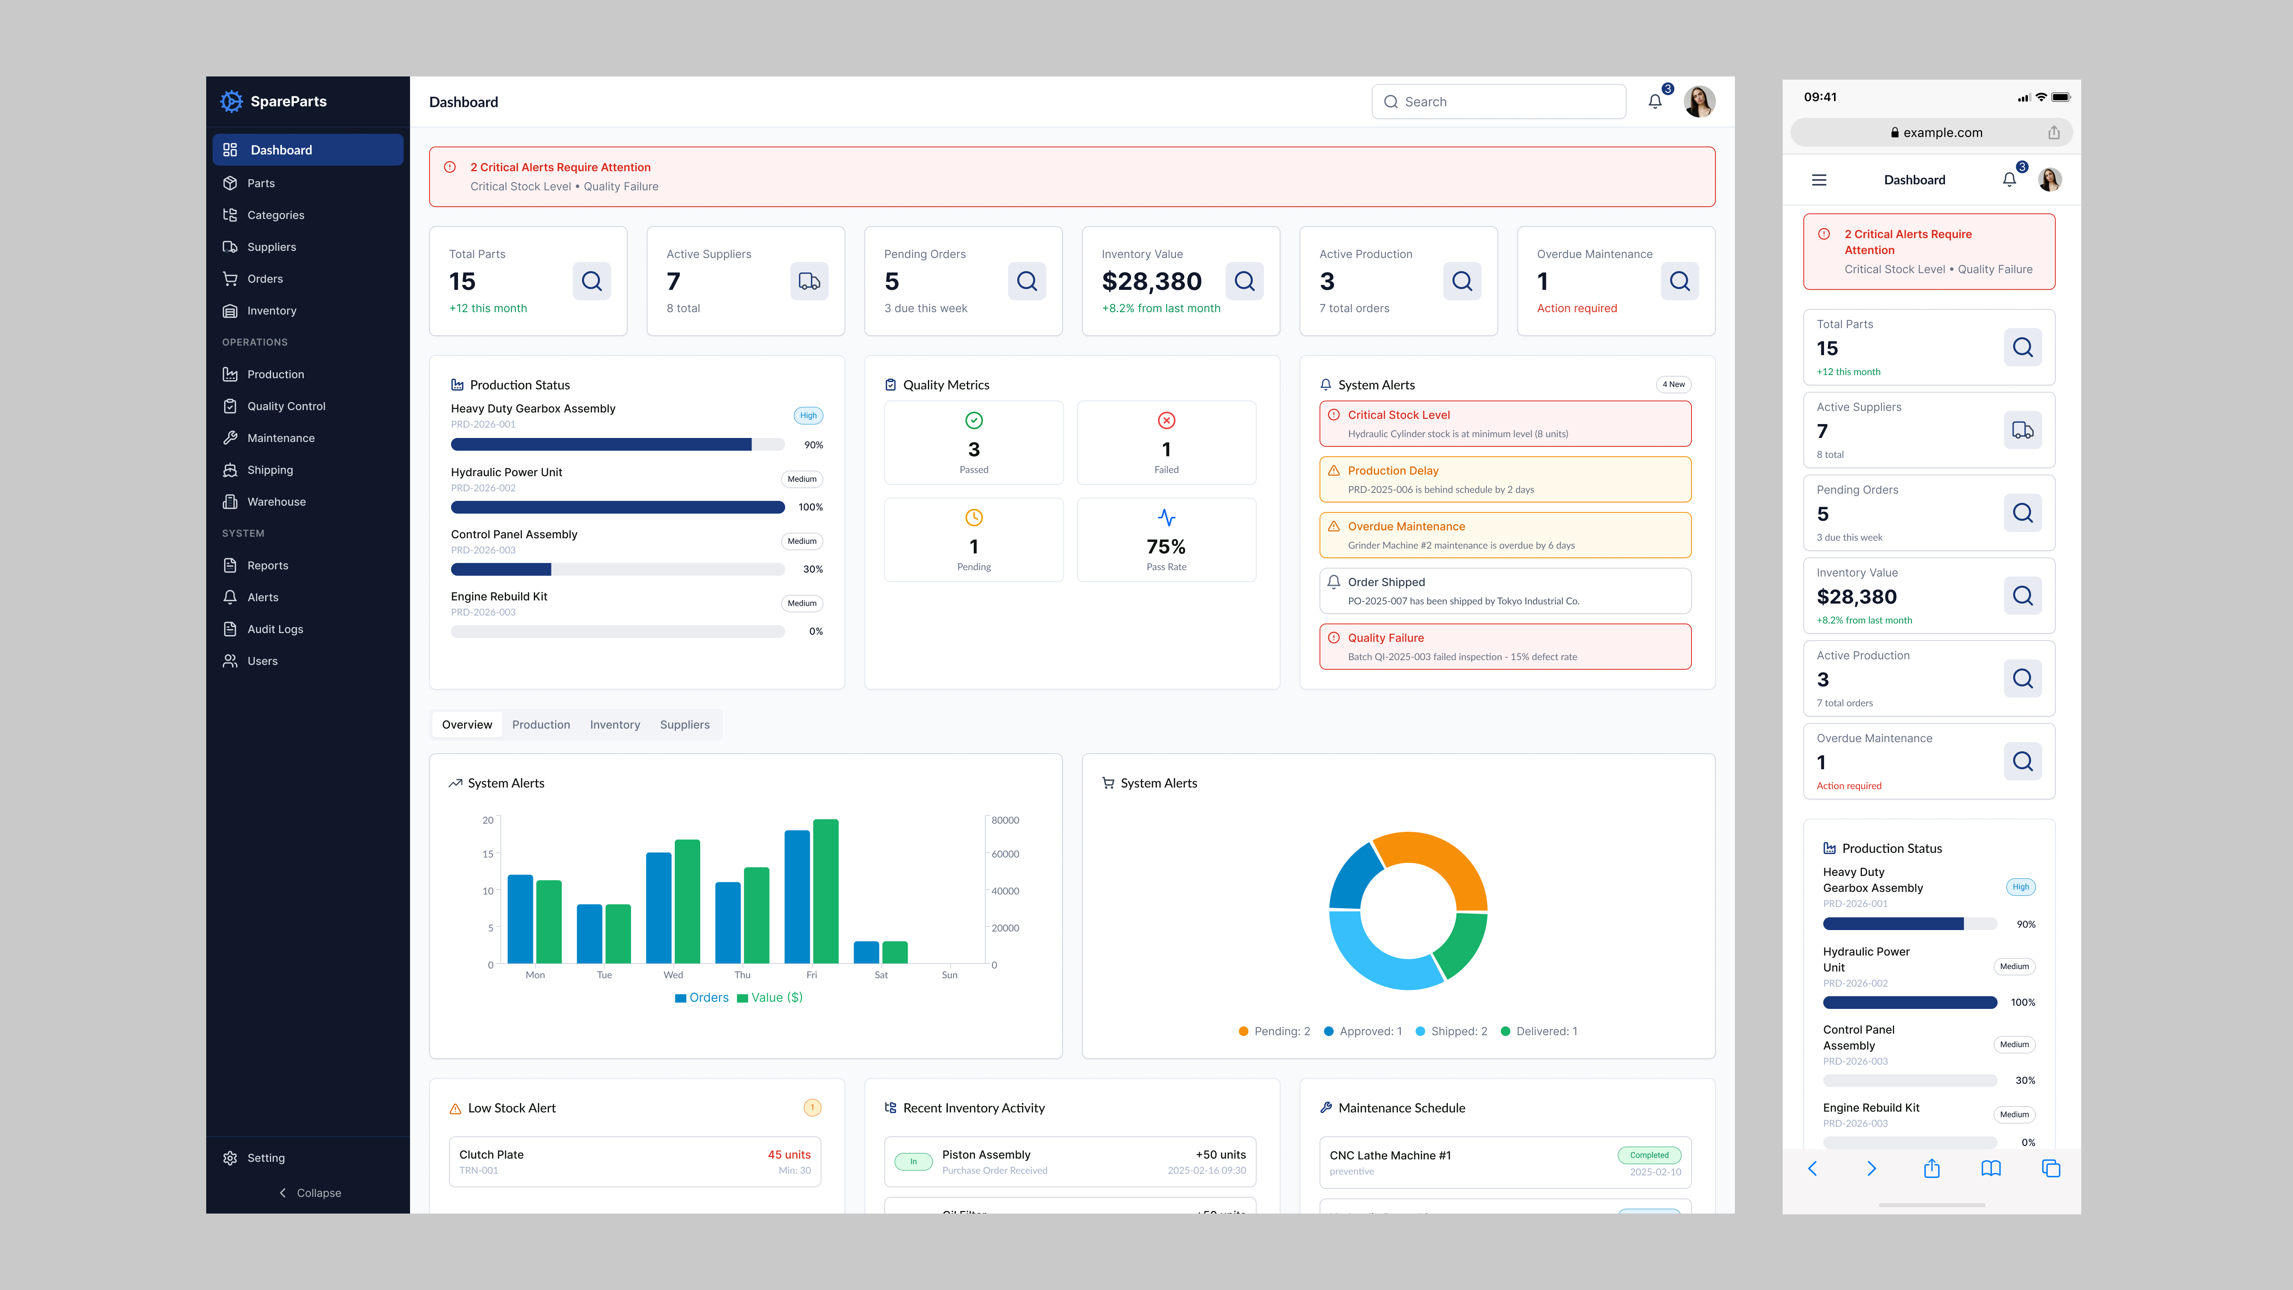
Task: Open Warehouse in the sidebar
Action: [x=308, y=501]
